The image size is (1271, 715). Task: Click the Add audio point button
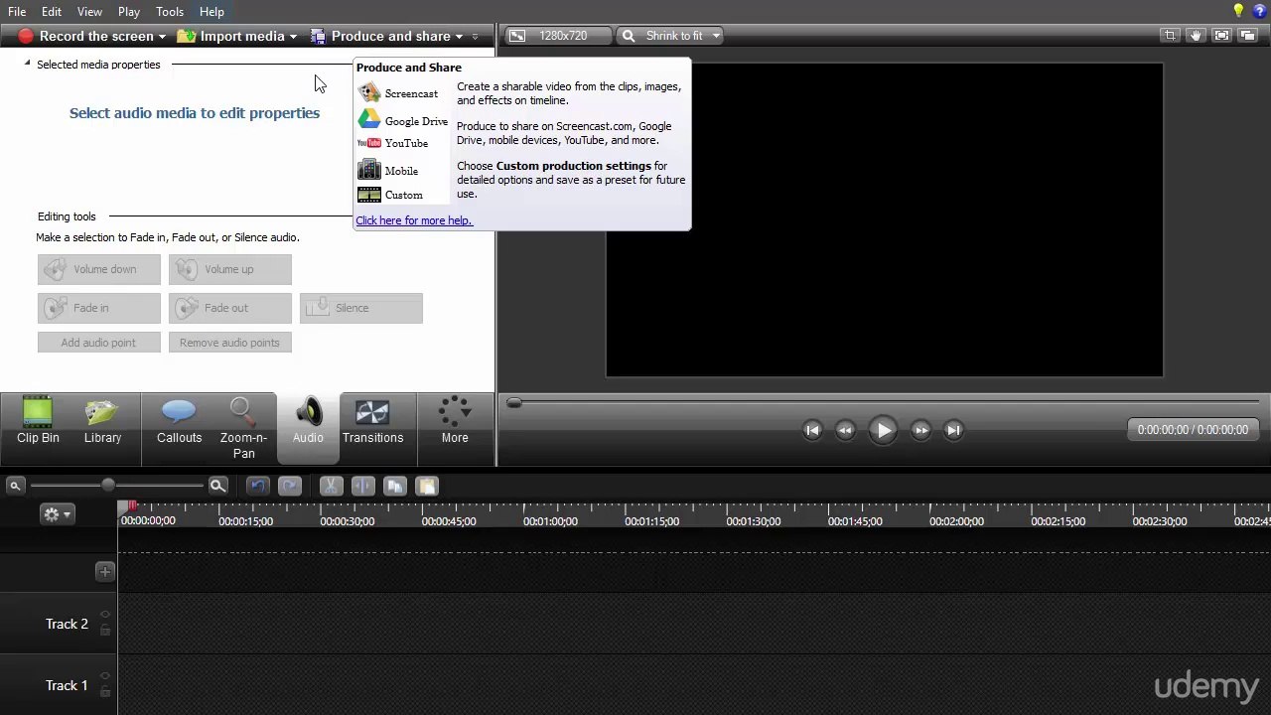point(99,343)
